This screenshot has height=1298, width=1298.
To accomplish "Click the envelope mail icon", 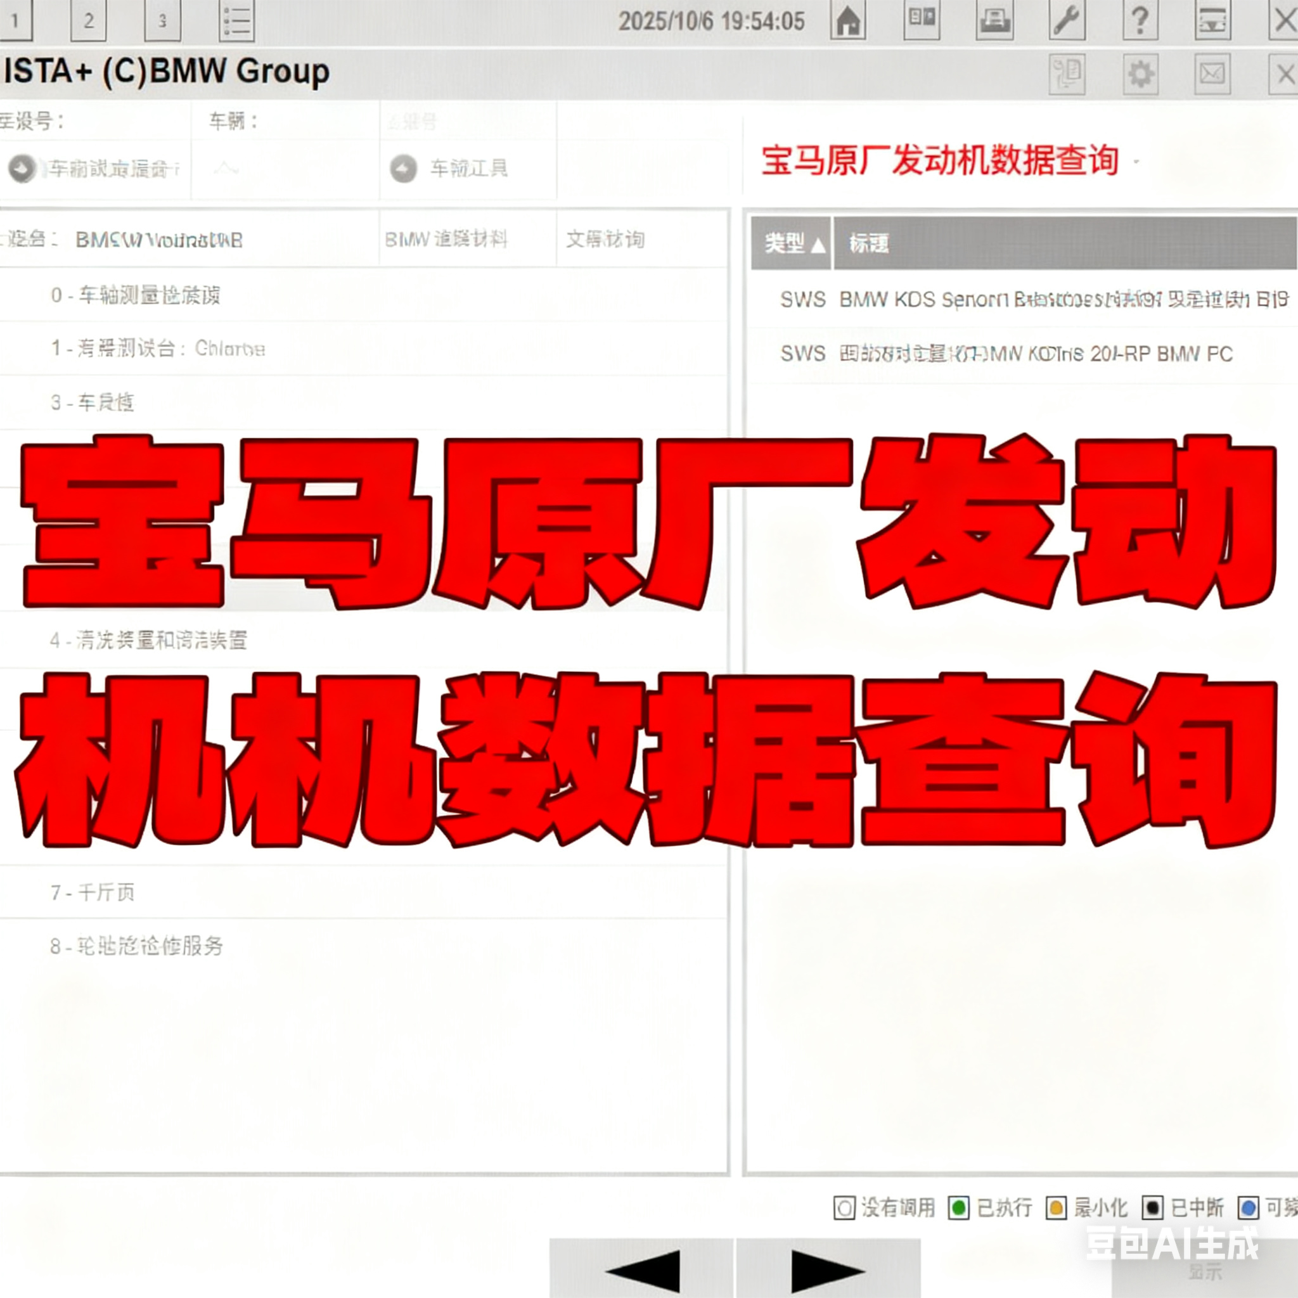I will click(x=1212, y=74).
